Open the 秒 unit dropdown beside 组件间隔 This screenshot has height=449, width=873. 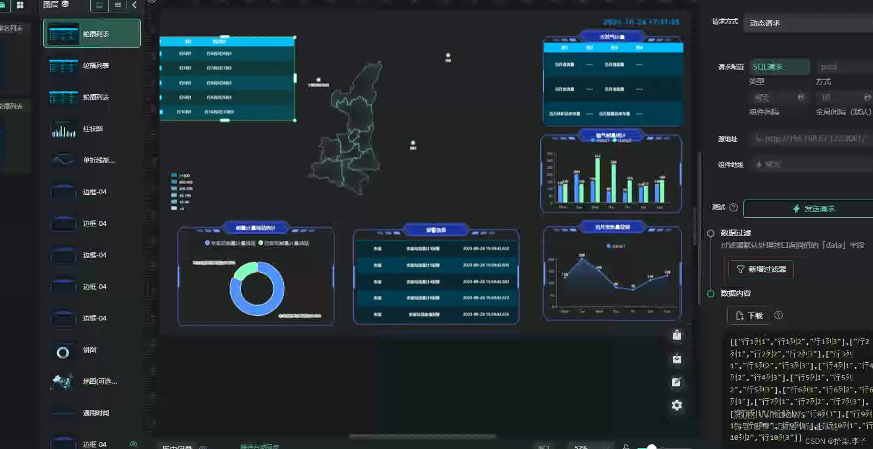point(801,98)
